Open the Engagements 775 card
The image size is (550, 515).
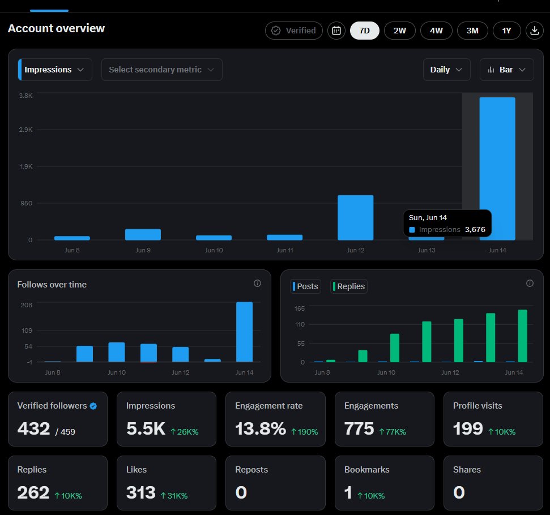[x=385, y=419]
